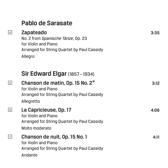The width and height of the screenshot is (168, 168).
Task: Click the track 4 number box
Action: (x=10, y=32)
